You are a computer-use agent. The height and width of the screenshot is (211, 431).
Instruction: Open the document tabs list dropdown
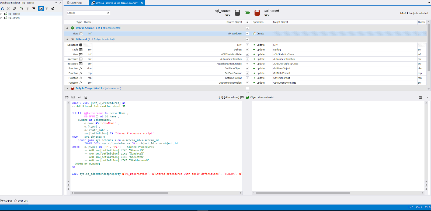429,3
